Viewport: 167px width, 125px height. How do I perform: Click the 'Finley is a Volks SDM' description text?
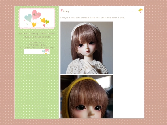tap(92, 18)
